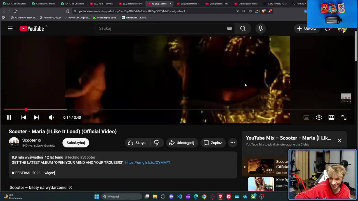This screenshot has width=358, height=201.
Task: Close the YouTube Mix playlist panel
Action: [x=339, y=140]
